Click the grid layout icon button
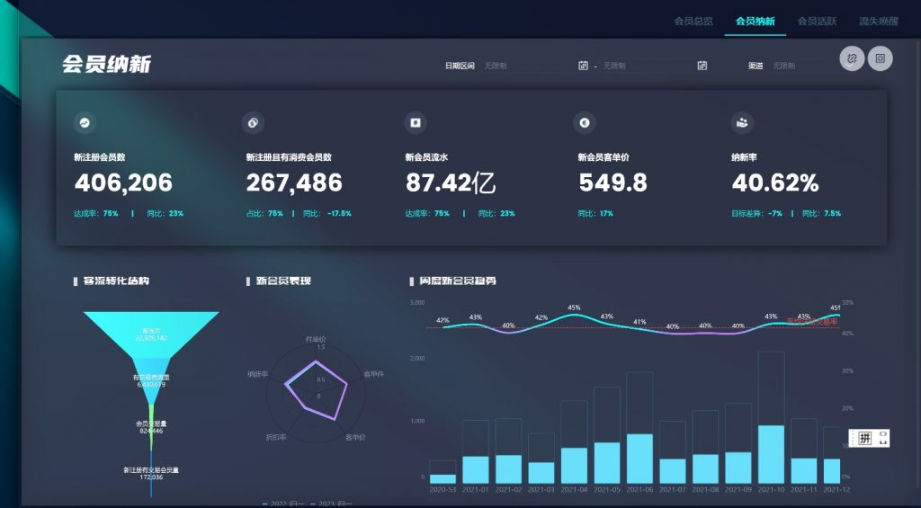 [880, 58]
